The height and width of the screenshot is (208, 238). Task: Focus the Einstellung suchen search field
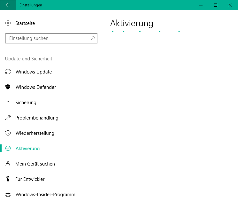pyautogui.click(x=51, y=38)
